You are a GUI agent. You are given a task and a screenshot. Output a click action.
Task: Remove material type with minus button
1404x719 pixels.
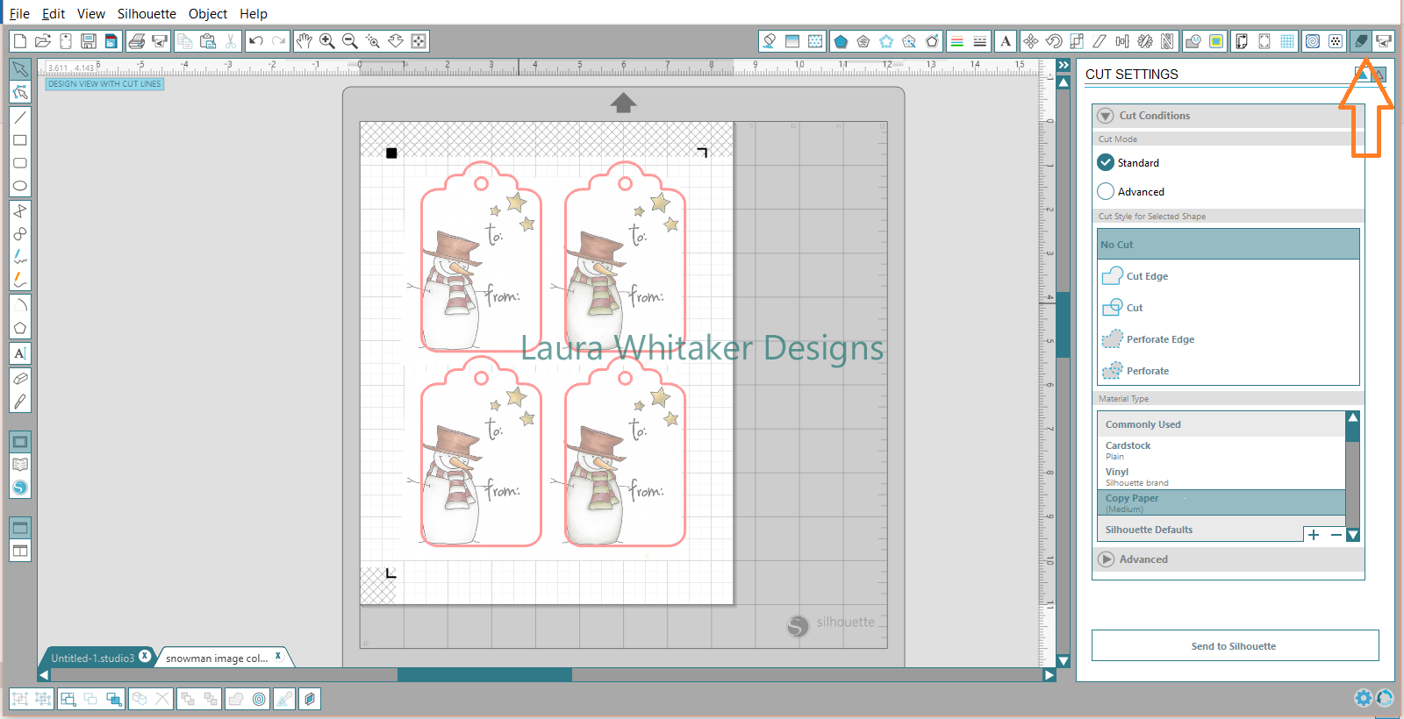point(1336,535)
